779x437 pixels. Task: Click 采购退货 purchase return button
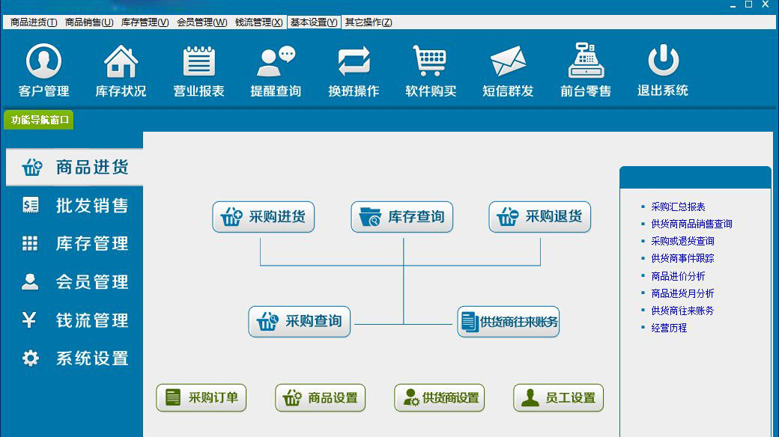coord(539,216)
